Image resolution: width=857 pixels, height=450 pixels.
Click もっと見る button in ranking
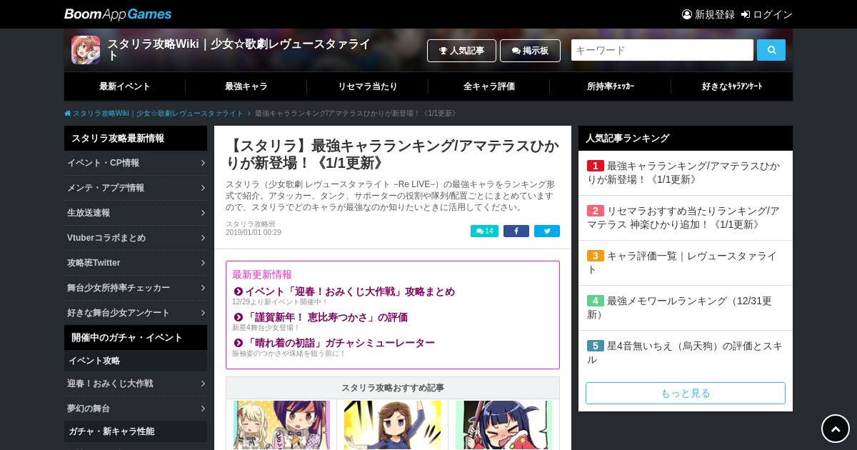686,393
